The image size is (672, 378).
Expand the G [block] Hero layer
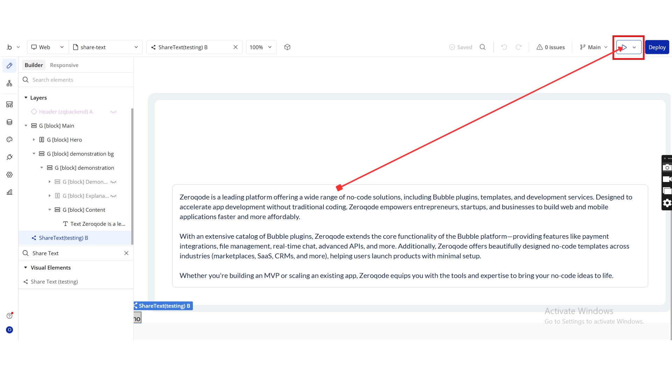(34, 140)
